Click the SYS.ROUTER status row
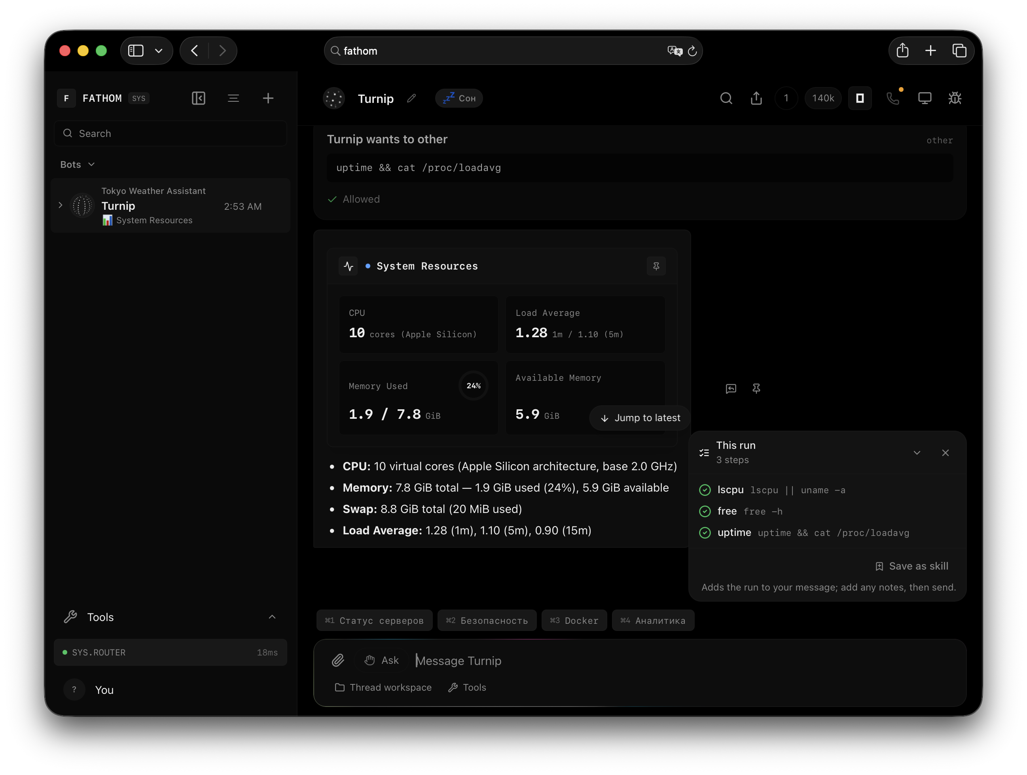This screenshot has width=1027, height=775. point(171,652)
